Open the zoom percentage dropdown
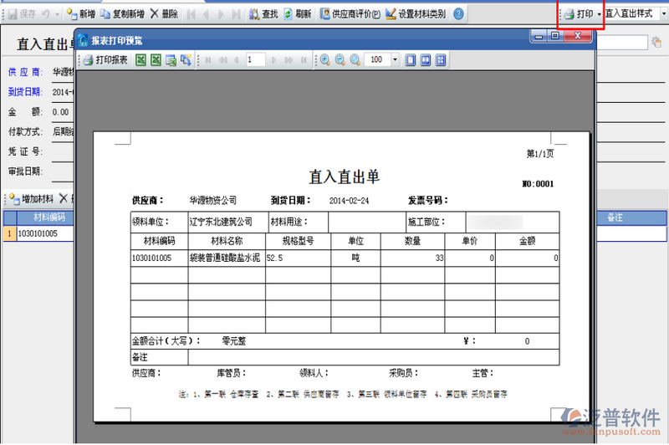Viewport: 669px width, 445px height. 408,60
